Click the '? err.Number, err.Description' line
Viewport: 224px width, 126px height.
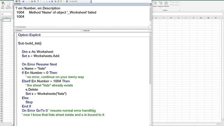click(38, 8)
